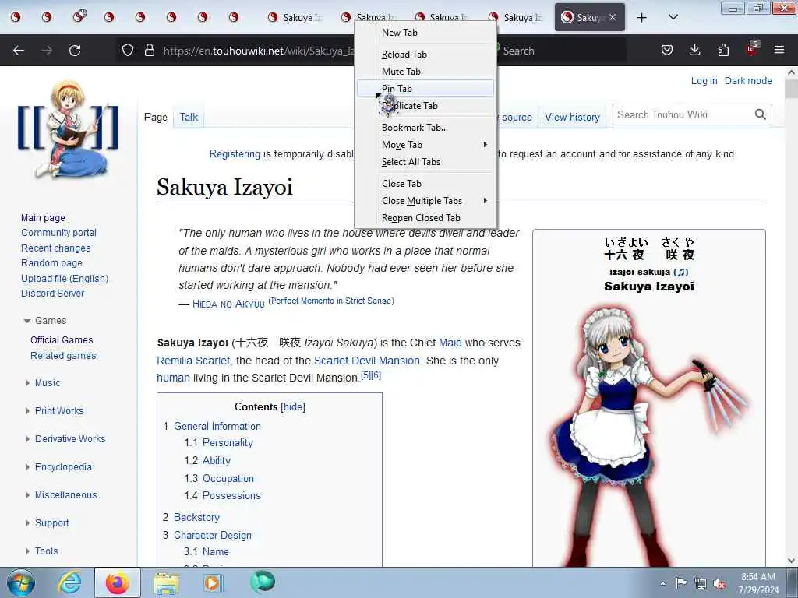Select Pin Tab in the context menu
Screen dimensions: 798x598
tap(425, 89)
